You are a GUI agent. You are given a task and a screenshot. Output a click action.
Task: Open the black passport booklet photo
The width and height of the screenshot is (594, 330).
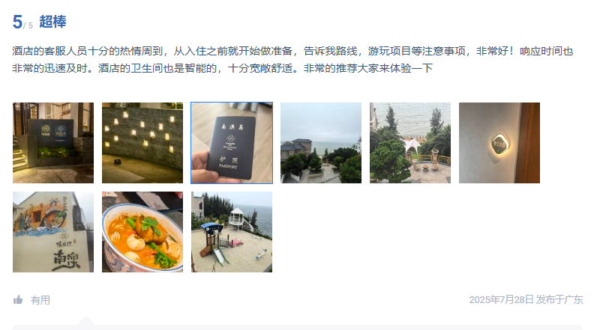232,143
